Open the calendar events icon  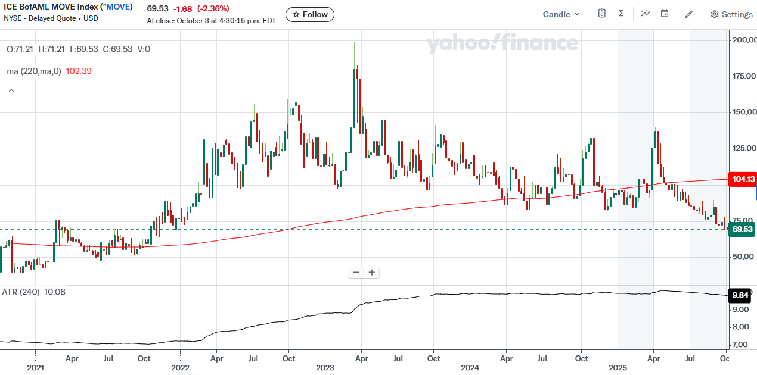click(x=665, y=14)
